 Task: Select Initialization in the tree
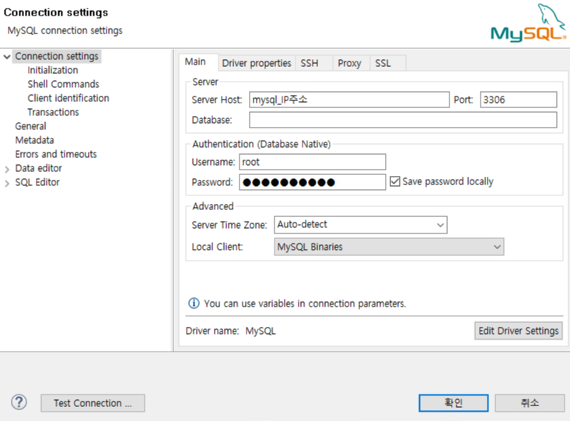coord(53,70)
